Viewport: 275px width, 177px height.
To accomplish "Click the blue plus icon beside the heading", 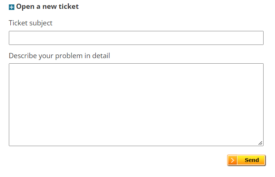I will pos(11,7).
